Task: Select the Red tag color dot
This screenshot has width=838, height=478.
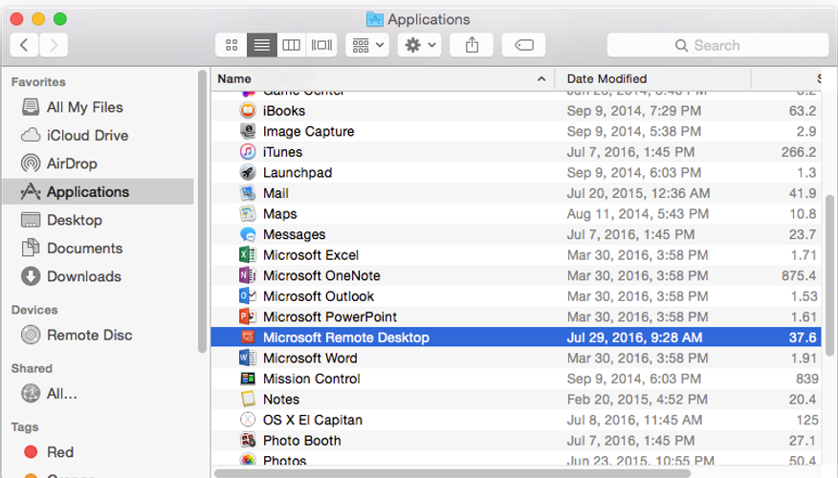Action: pyautogui.click(x=31, y=452)
